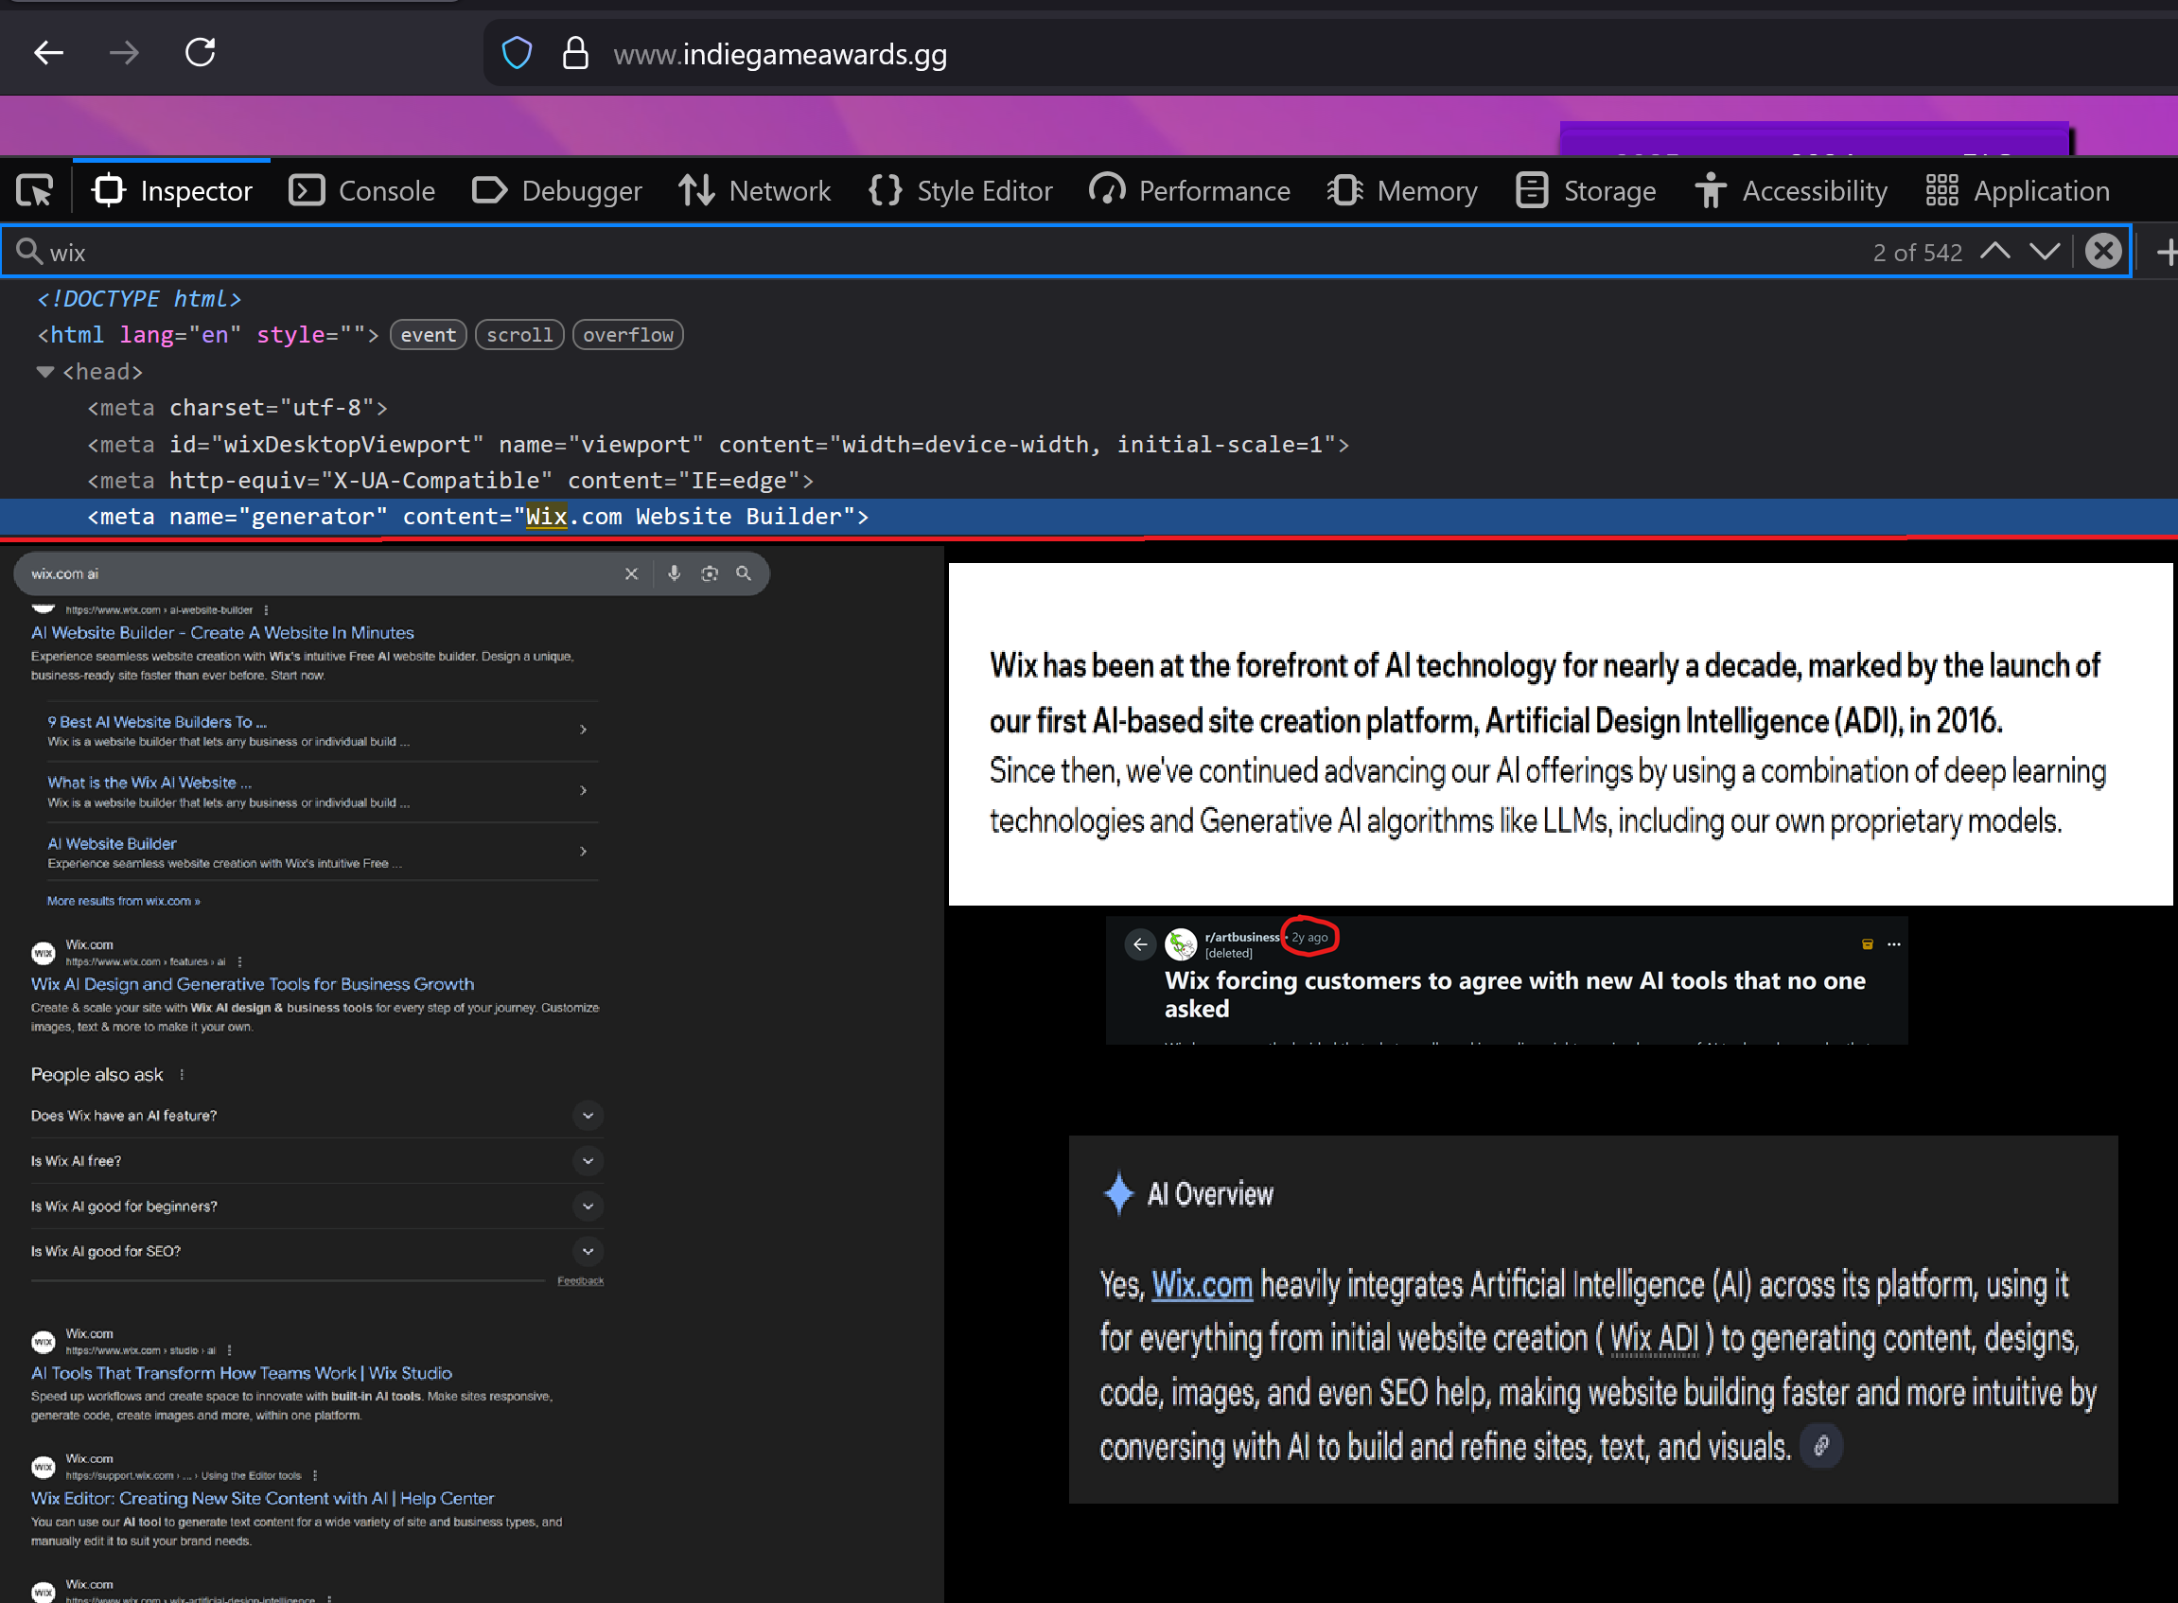Reload the page with refresh icon
The width and height of the screenshot is (2178, 1603).
click(x=200, y=52)
